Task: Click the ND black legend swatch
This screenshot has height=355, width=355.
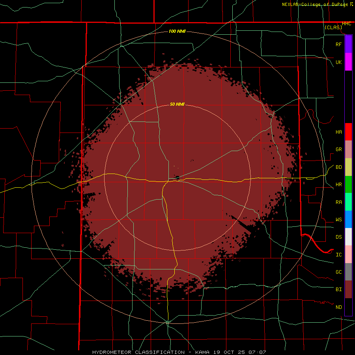Action: (x=348, y=307)
